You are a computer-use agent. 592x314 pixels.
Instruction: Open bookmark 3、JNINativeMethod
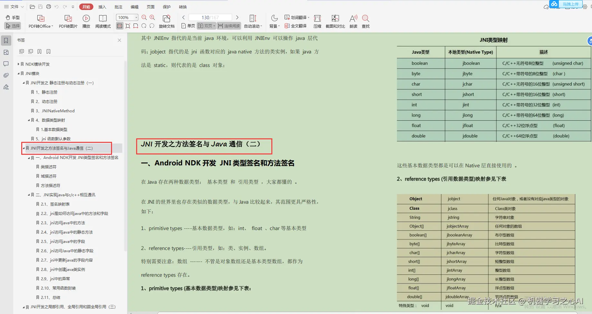point(55,111)
